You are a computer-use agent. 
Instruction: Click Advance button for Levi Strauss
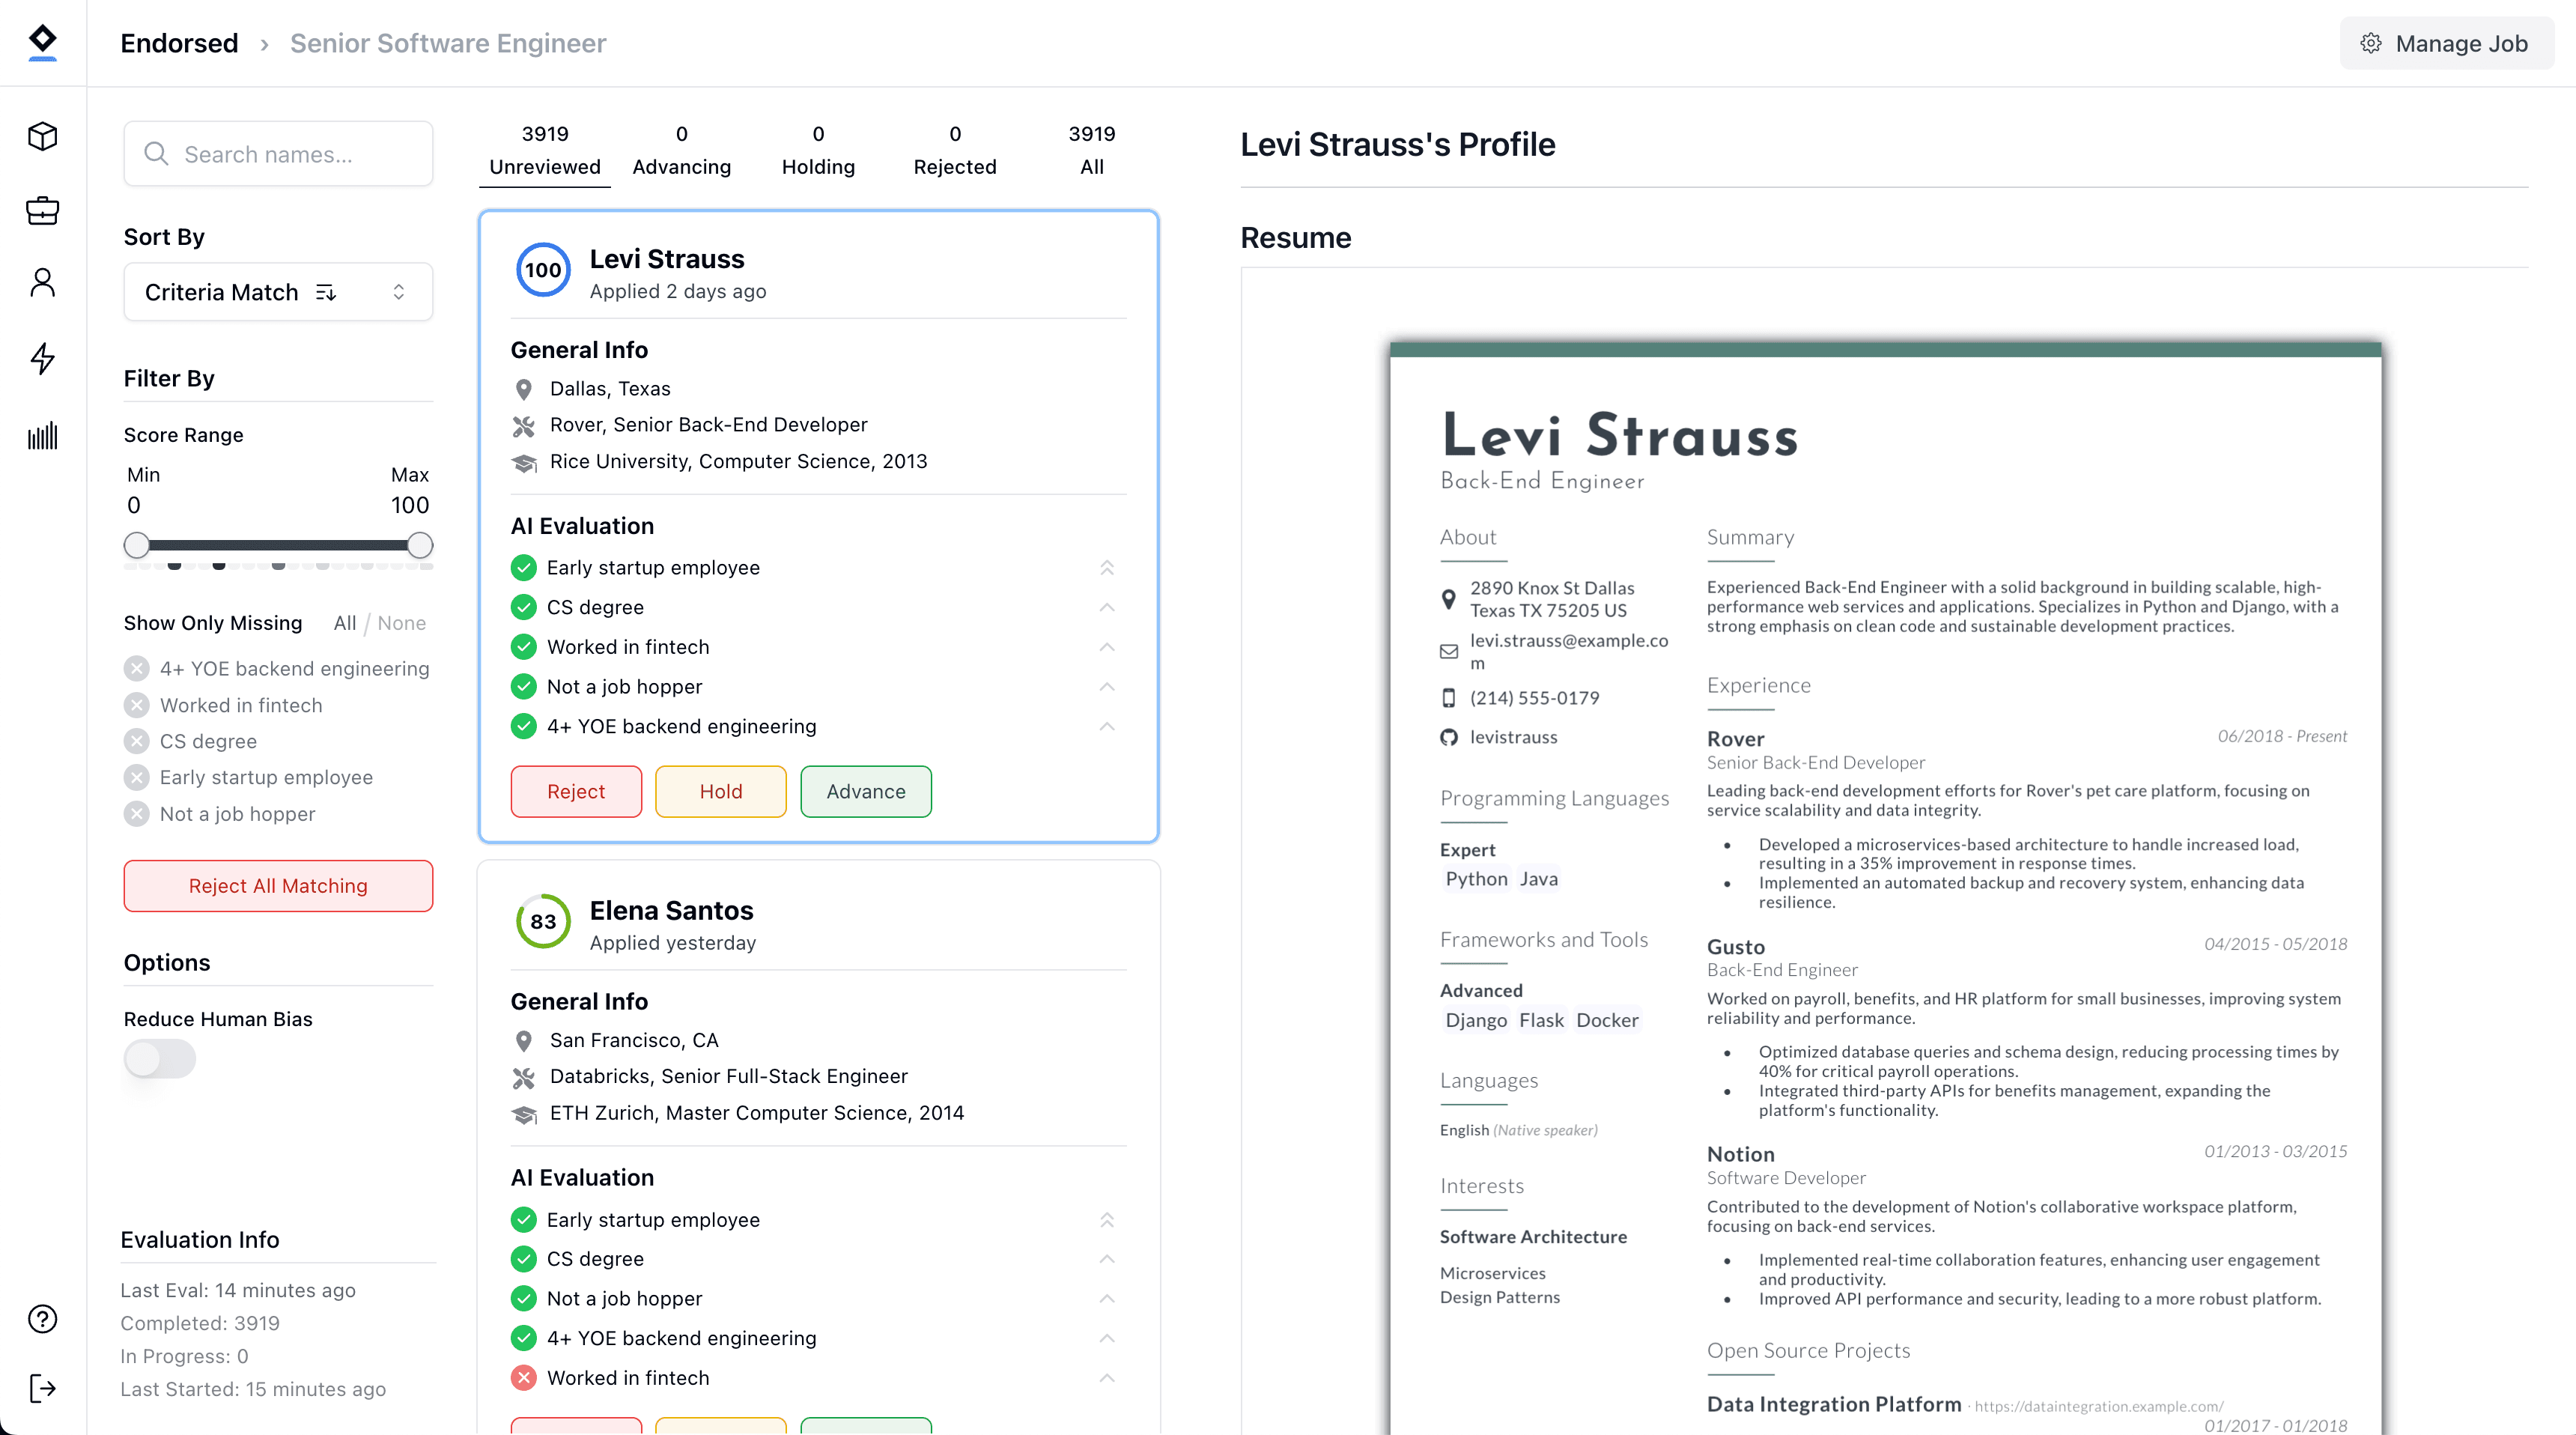(866, 790)
